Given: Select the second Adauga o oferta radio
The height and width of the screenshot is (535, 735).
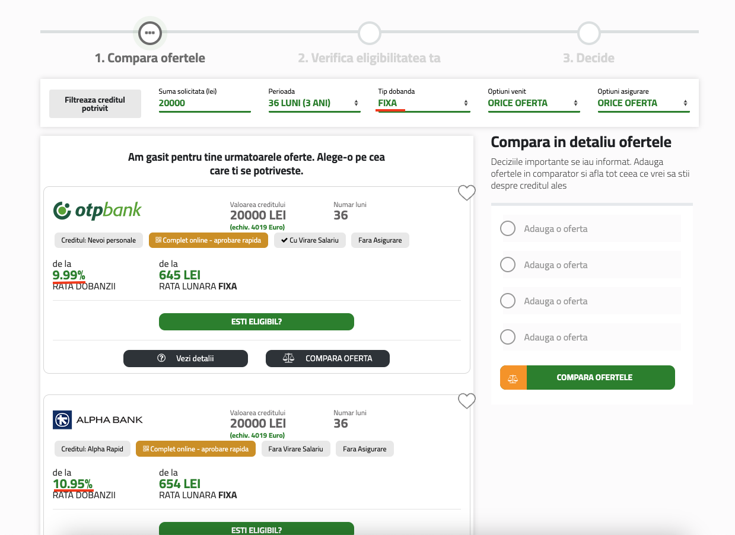Looking at the screenshot, I should tap(508, 265).
